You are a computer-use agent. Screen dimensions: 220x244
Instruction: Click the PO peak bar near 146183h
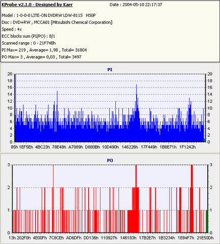pos(136,199)
